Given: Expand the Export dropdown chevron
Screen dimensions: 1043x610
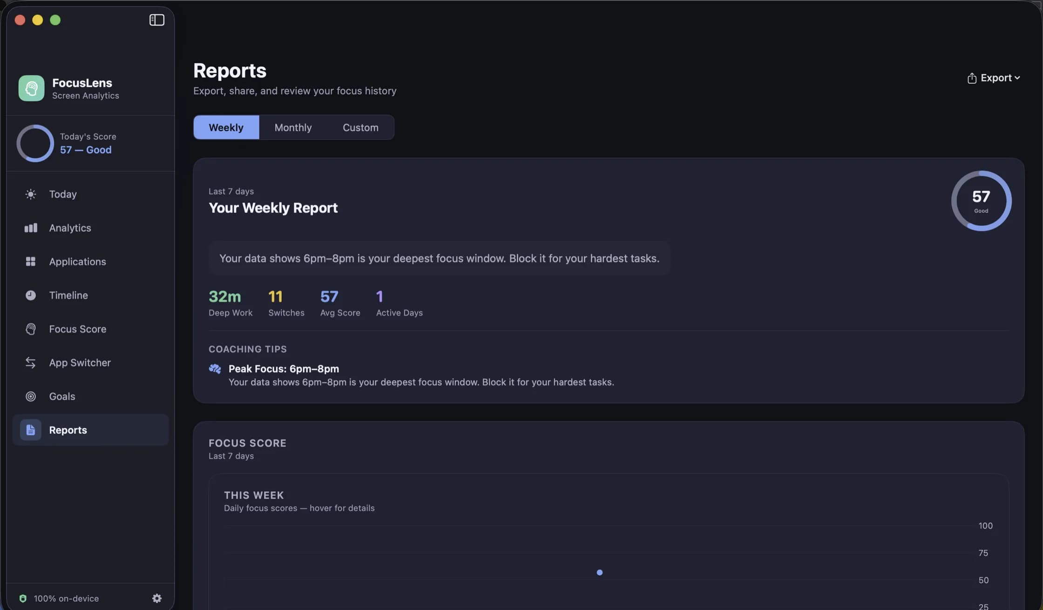Looking at the screenshot, I should coord(1017,78).
